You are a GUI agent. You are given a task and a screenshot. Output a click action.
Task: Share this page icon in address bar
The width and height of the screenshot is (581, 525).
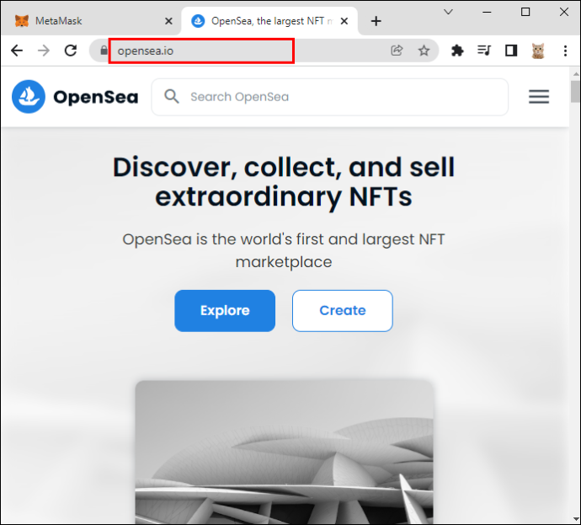point(397,51)
